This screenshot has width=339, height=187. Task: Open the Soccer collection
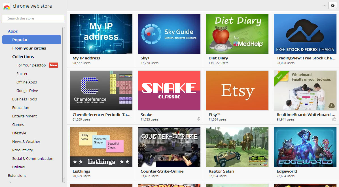pos(22,74)
